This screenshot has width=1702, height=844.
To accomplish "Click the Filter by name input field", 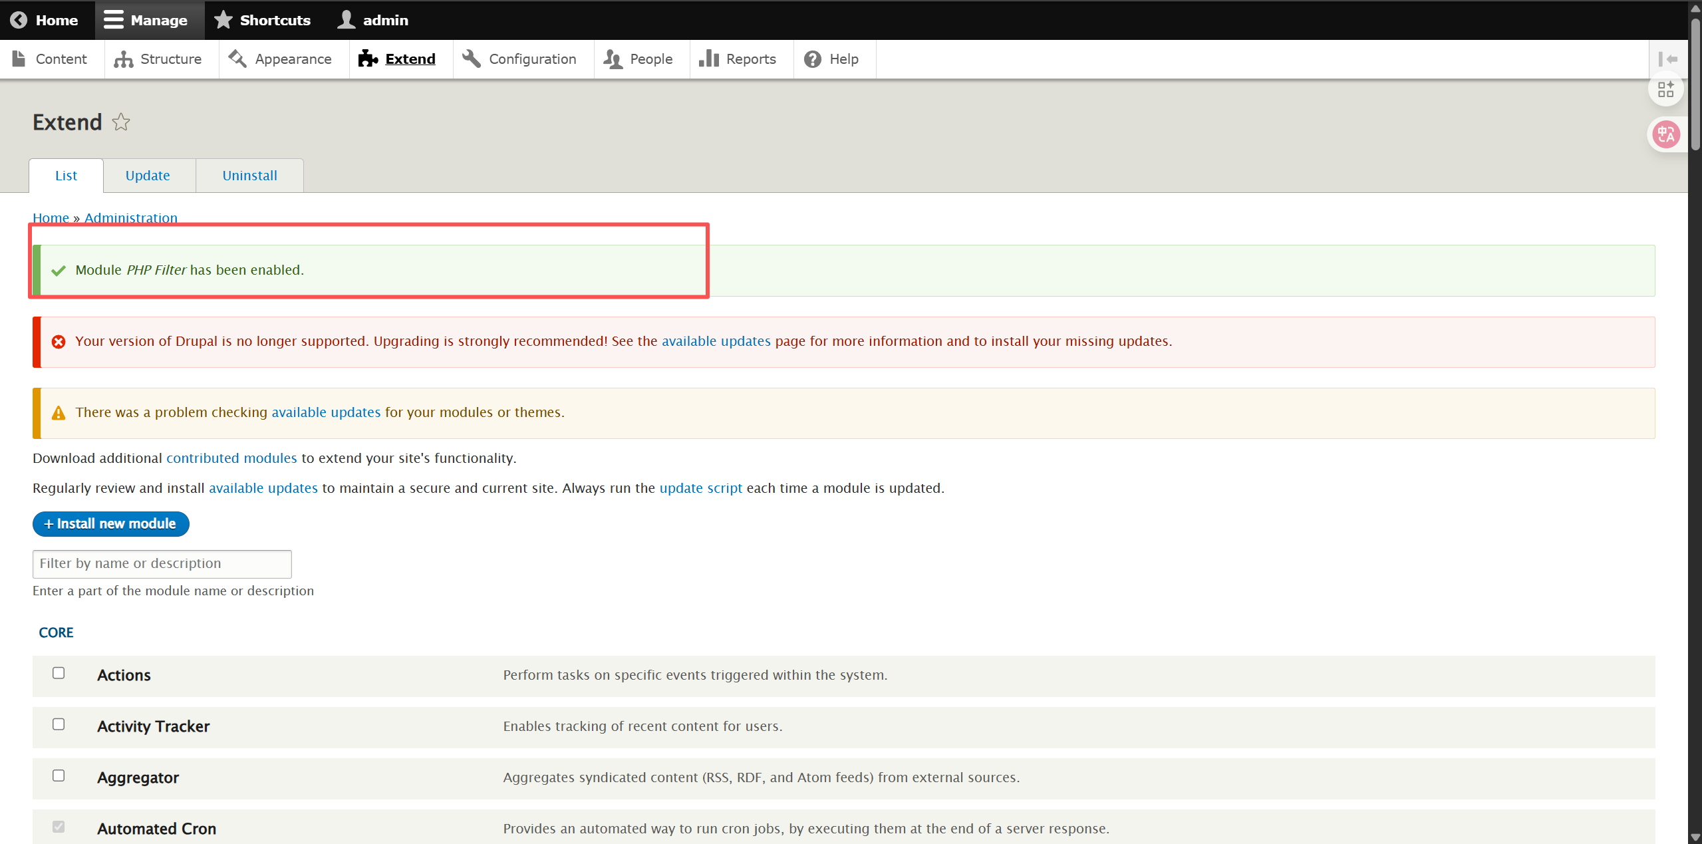I will (x=162, y=564).
